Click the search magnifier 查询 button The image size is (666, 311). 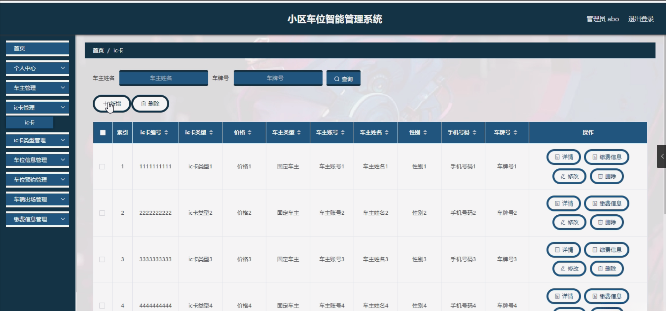[x=343, y=78]
